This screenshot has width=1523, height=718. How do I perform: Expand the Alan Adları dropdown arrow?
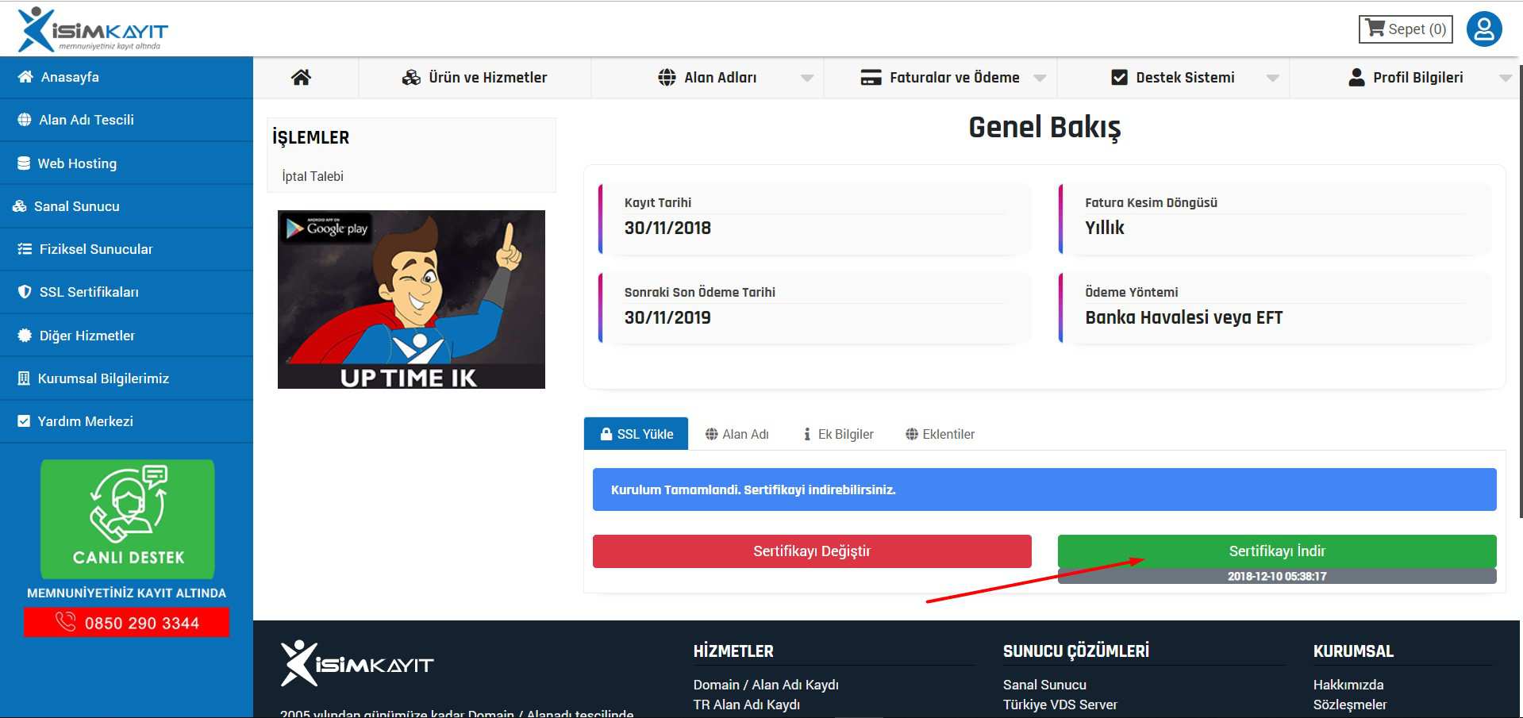coord(807,78)
